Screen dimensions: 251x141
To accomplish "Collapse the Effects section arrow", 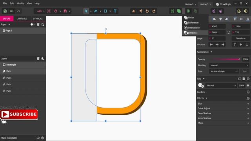I will pos(207,98).
